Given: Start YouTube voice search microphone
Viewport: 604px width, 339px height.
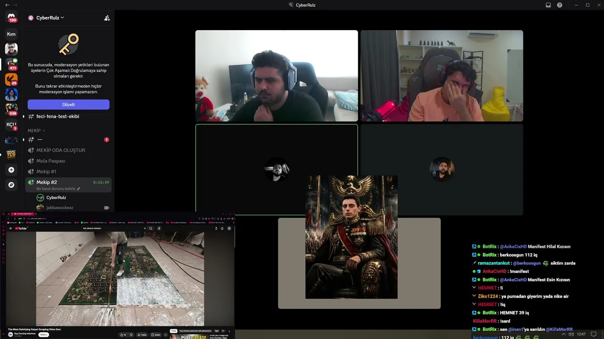Looking at the screenshot, I should (159, 228).
